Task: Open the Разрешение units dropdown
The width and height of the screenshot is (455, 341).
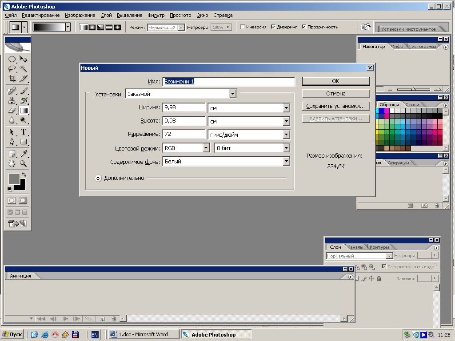Action: coord(286,135)
